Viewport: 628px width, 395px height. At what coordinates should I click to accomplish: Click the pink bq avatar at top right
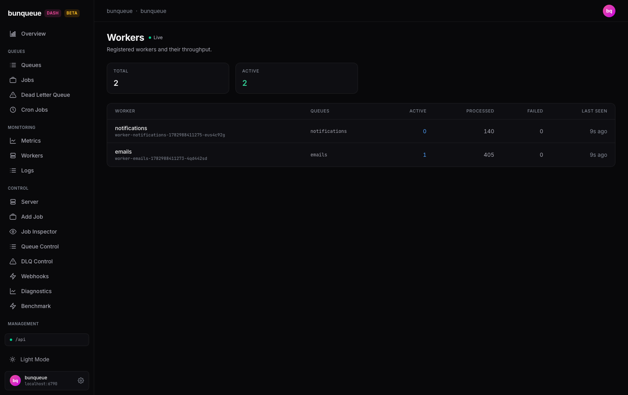click(609, 11)
